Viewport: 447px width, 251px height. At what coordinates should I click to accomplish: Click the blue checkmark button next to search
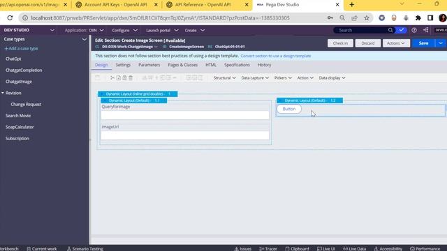coord(402,30)
